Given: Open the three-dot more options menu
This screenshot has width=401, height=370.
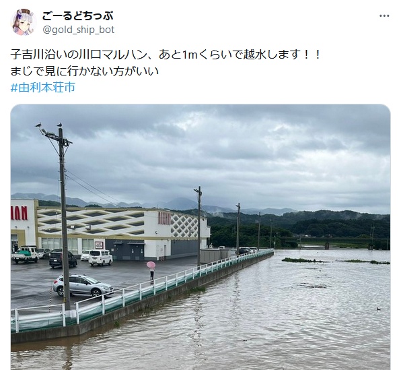Looking at the screenshot, I should 384,16.
